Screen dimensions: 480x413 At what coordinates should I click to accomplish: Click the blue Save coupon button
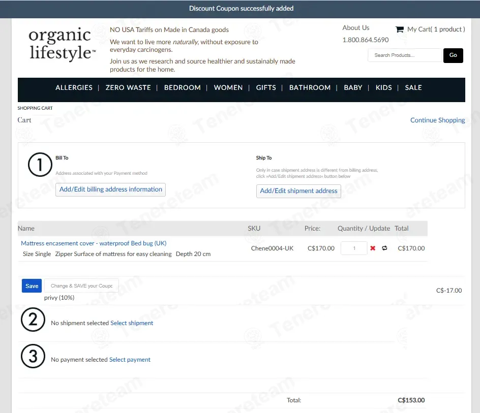(x=32, y=285)
